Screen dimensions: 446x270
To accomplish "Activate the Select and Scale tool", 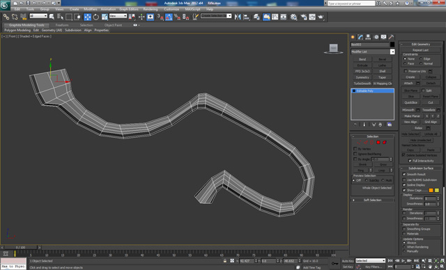I will tap(105, 17).
